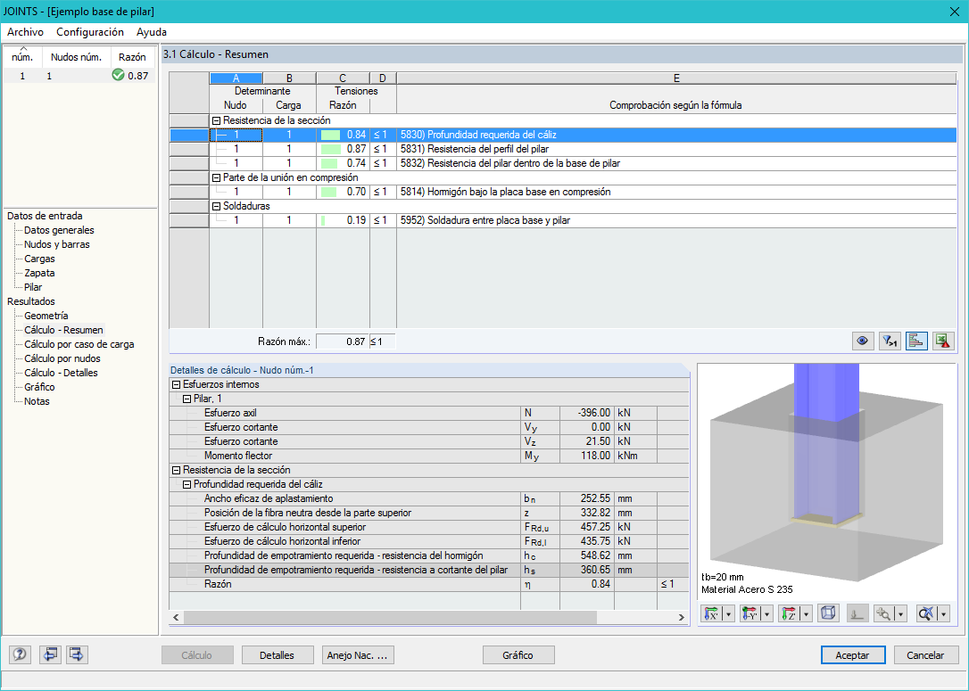Viewport: 969px width, 691px height.
Task: Select the Y' view direction icon
Action: [x=748, y=613]
